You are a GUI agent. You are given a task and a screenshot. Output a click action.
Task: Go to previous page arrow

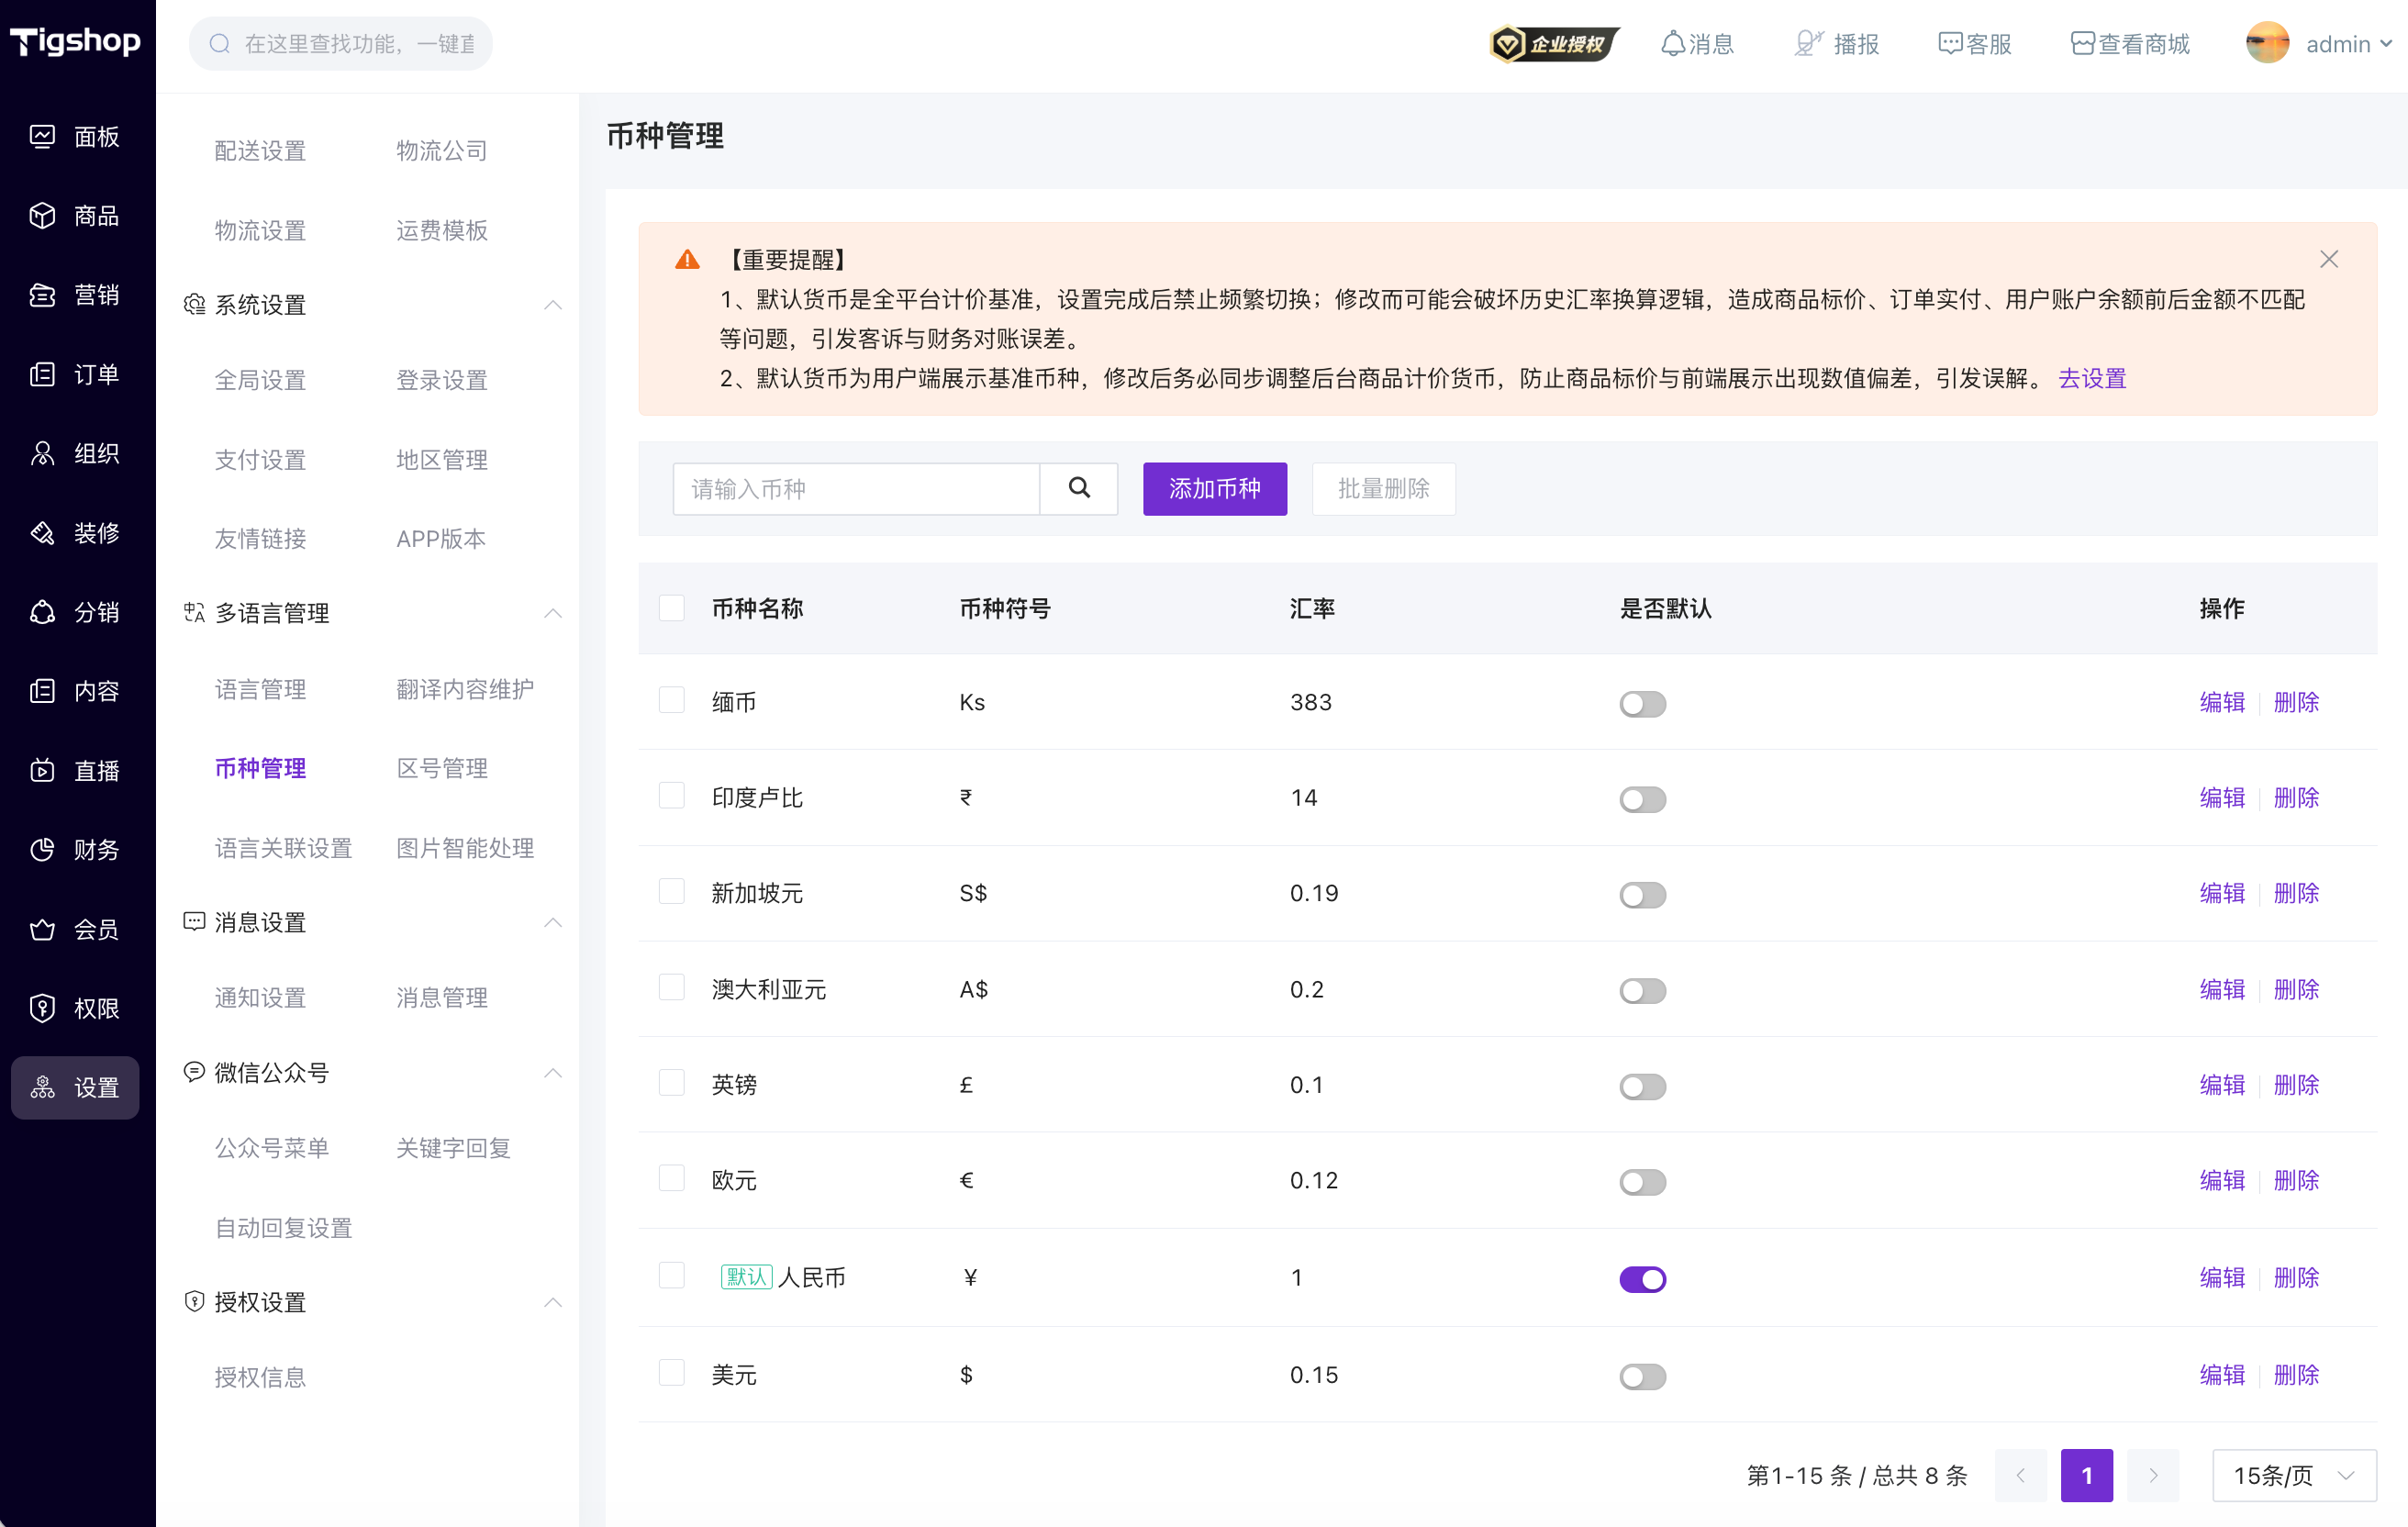[2020, 1476]
